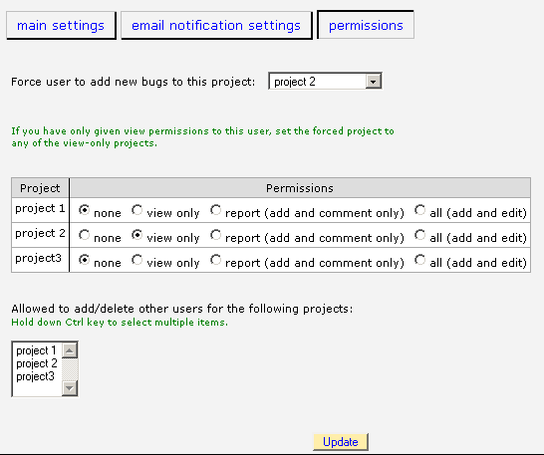Set project 2 permission to none

coord(84,235)
